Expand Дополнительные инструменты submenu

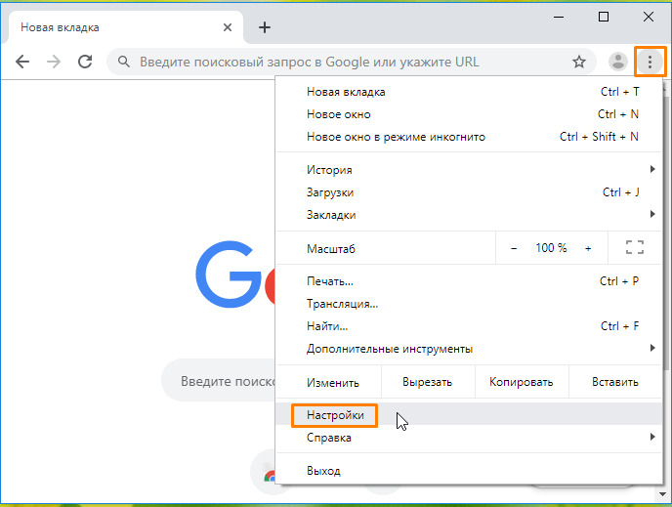469,349
